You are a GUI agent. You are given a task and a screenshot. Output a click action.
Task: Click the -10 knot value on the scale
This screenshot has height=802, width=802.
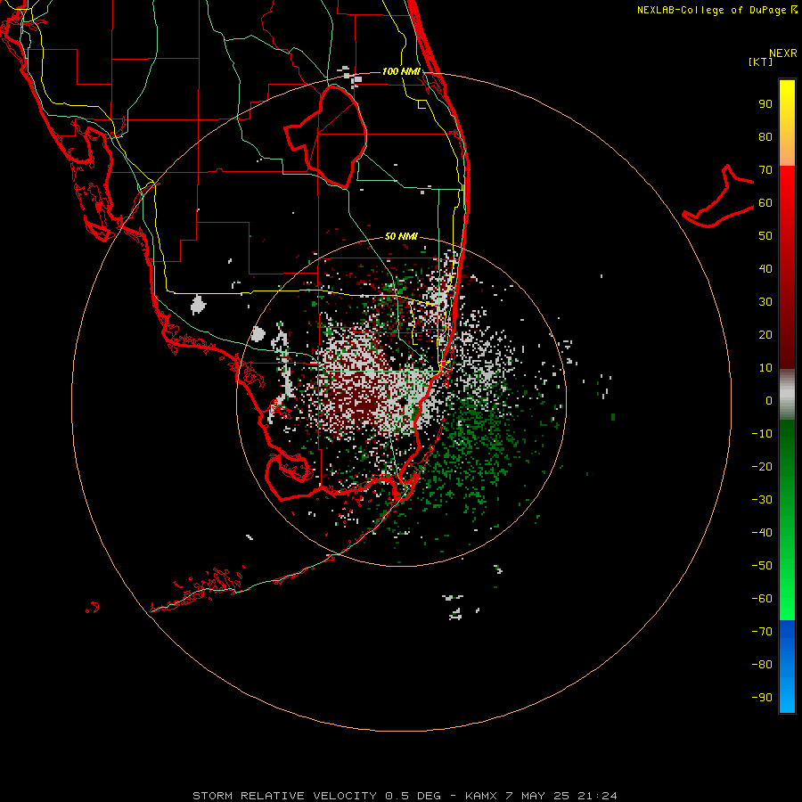(x=762, y=434)
